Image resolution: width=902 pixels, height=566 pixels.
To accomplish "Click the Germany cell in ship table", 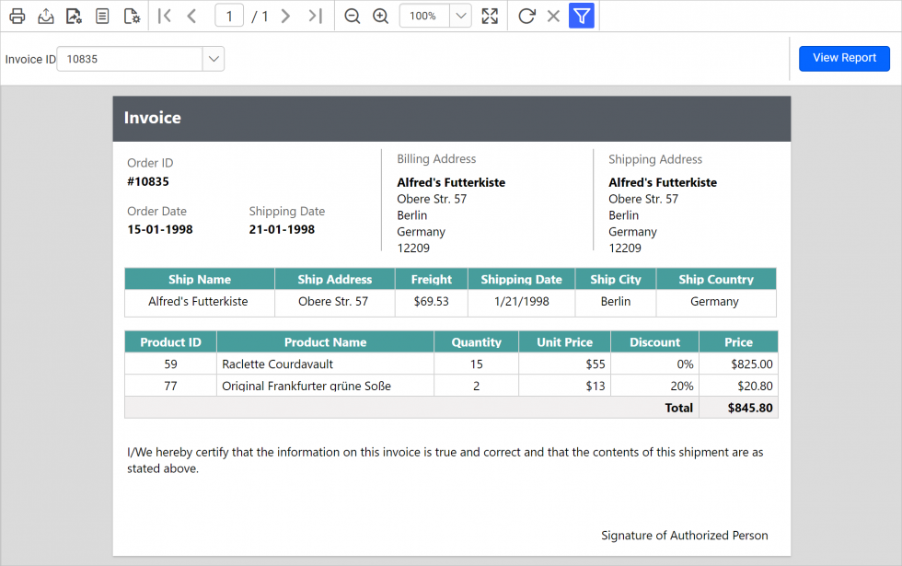I will tap(716, 302).
